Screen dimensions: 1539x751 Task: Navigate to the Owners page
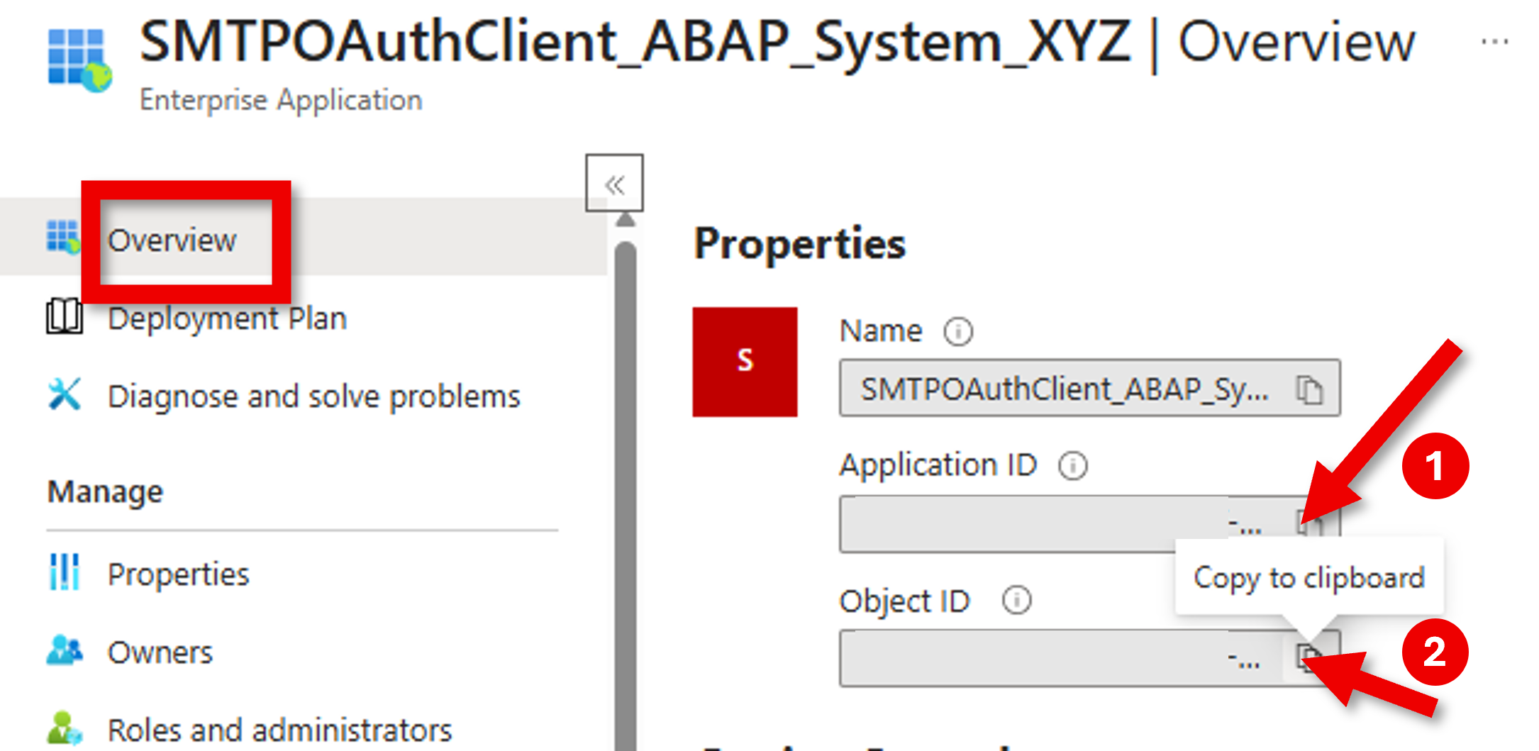pos(160,652)
